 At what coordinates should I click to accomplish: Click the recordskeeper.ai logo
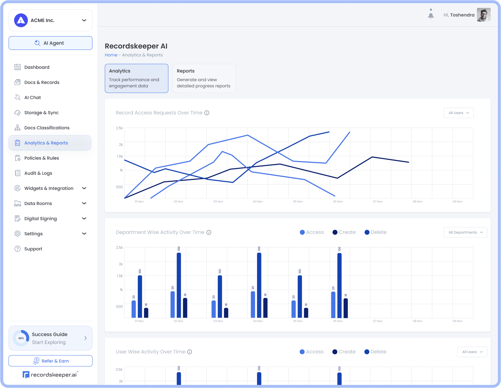[51, 375]
